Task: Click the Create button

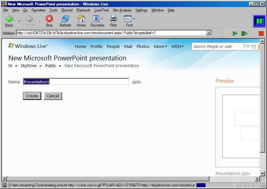Action: point(32,96)
